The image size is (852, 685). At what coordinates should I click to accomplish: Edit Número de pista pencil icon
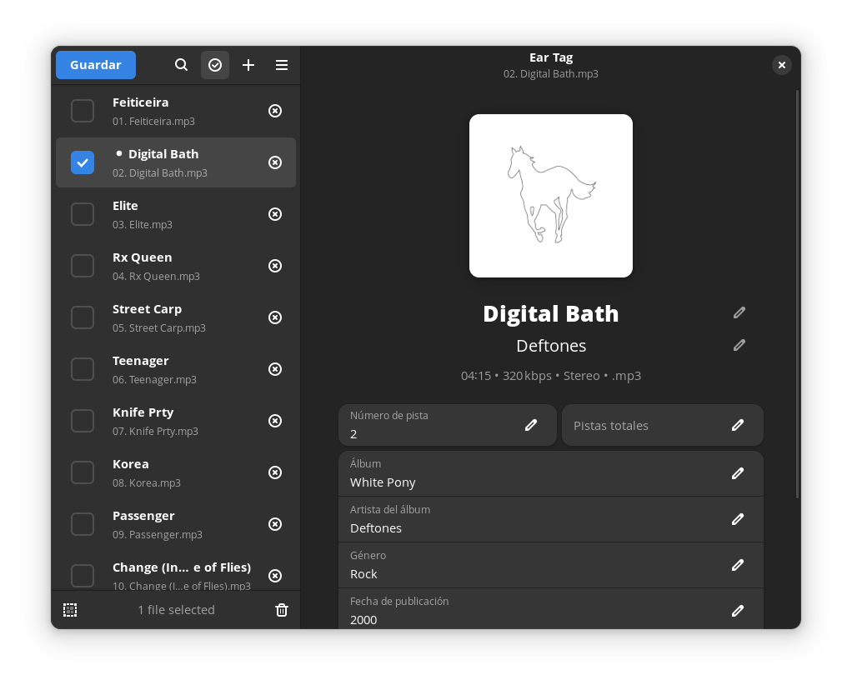click(x=531, y=425)
